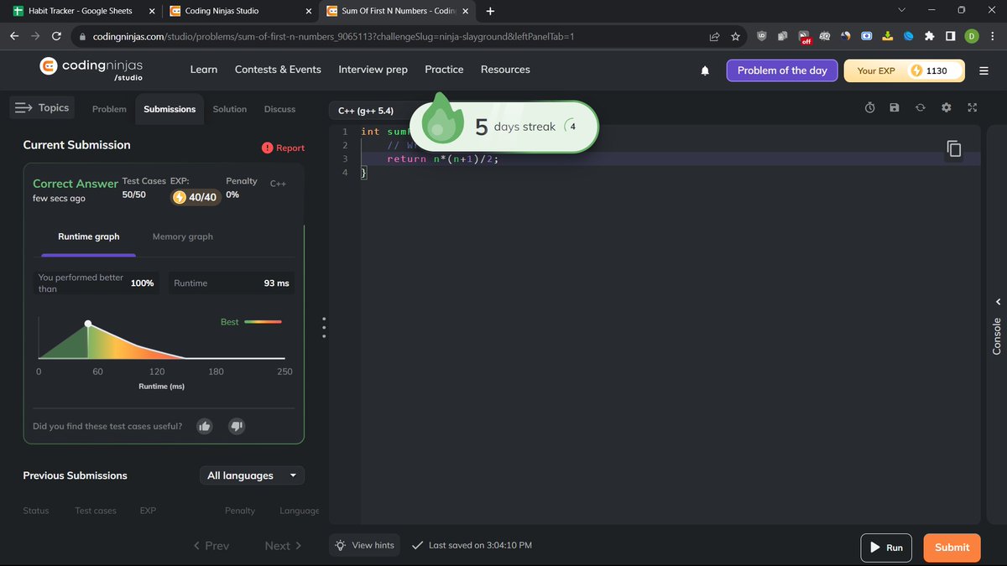Image resolution: width=1007 pixels, height=566 pixels.
Task: Select the Submissions tab
Action: [x=170, y=109]
